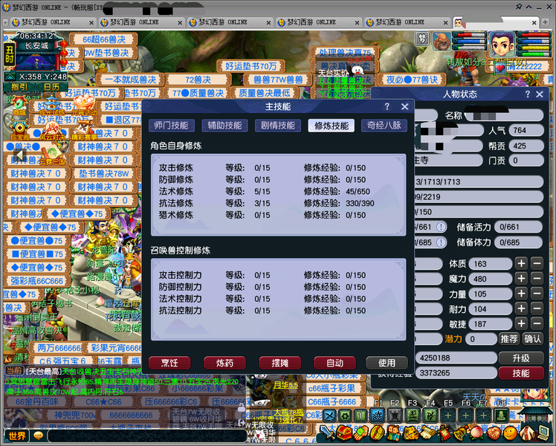556x446 pixels.
Task: Increase 敏捷 with plus button
Action: click(521, 323)
